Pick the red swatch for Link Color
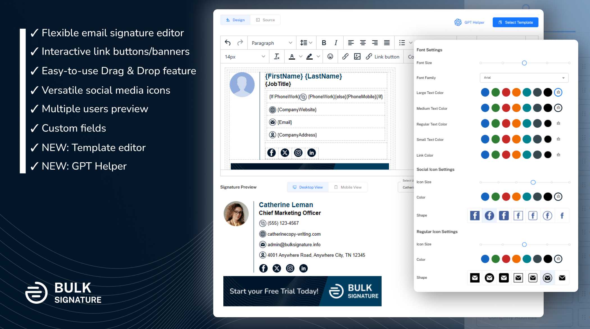The height and width of the screenshot is (329, 590). point(506,155)
